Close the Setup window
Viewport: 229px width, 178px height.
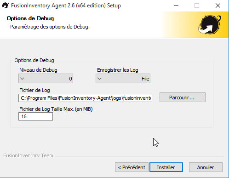point(218,6)
